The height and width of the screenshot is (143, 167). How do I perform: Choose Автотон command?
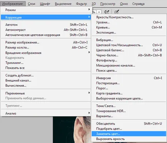[x=46, y=25]
